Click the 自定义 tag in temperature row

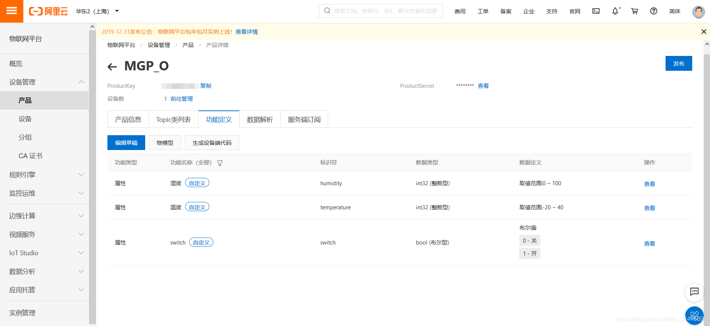click(197, 207)
